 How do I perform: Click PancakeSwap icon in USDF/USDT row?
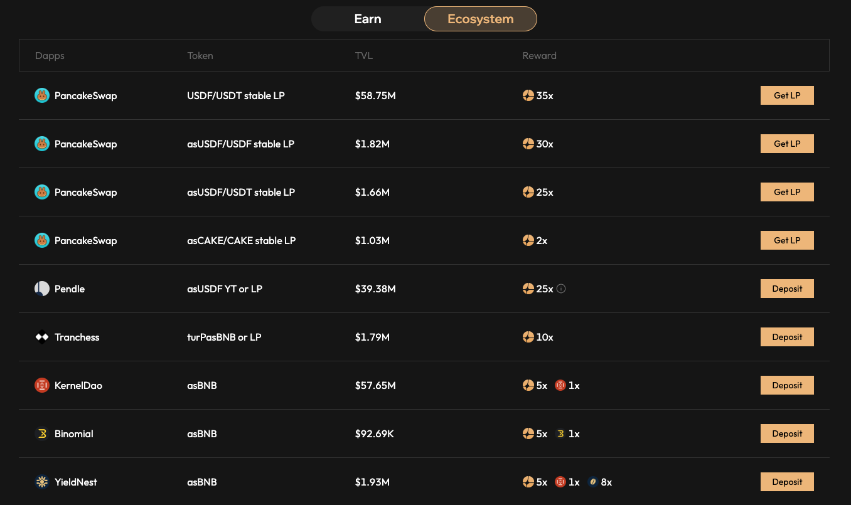click(x=42, y=95)
